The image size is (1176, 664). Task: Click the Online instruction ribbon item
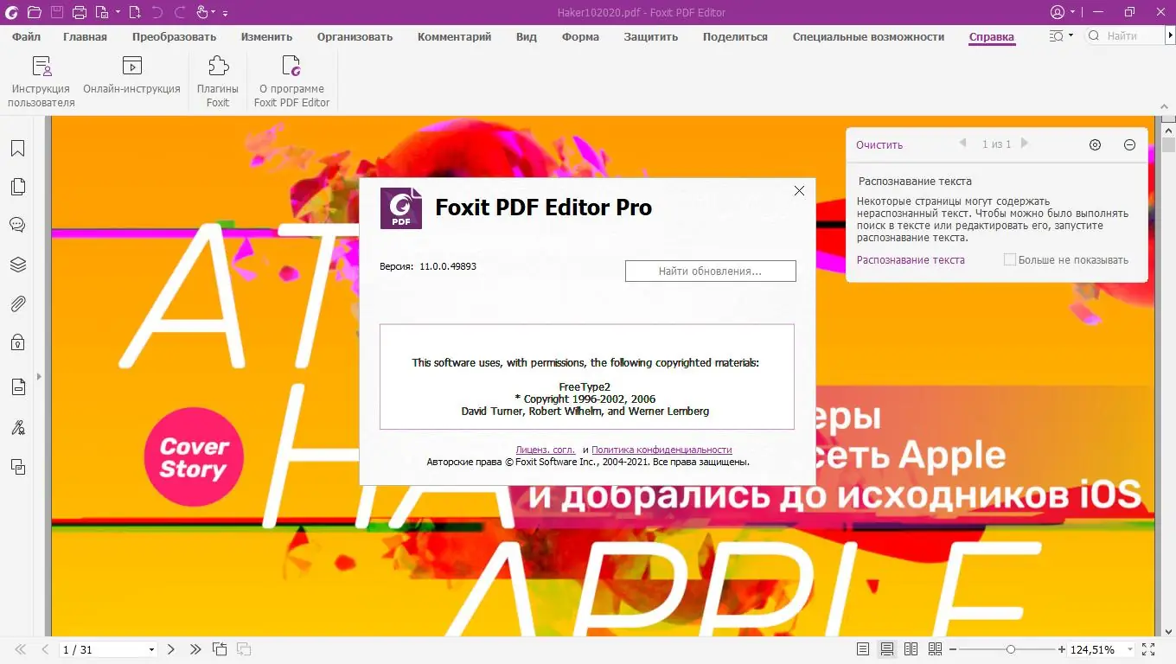[x=131, y=80]
